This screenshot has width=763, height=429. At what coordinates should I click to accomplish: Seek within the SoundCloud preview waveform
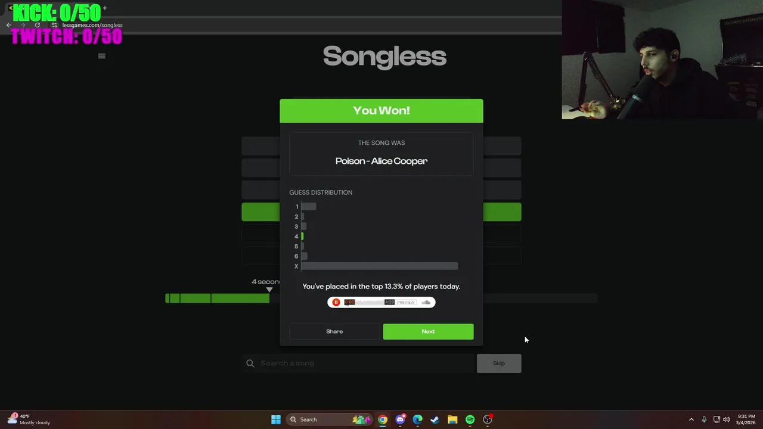coord(370,302)
